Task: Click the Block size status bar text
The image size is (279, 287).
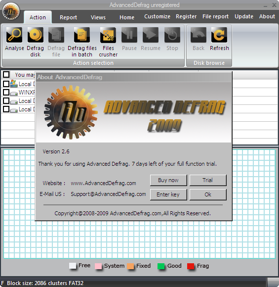Action: [45, 283]
